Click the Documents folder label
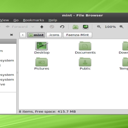 click(x=85, y=52)
